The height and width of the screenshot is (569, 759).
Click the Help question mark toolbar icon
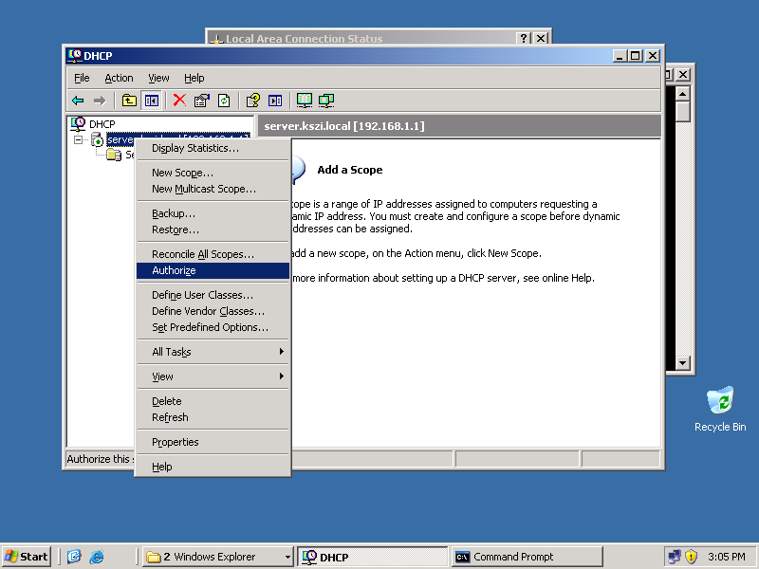click(x=252, y=101)
